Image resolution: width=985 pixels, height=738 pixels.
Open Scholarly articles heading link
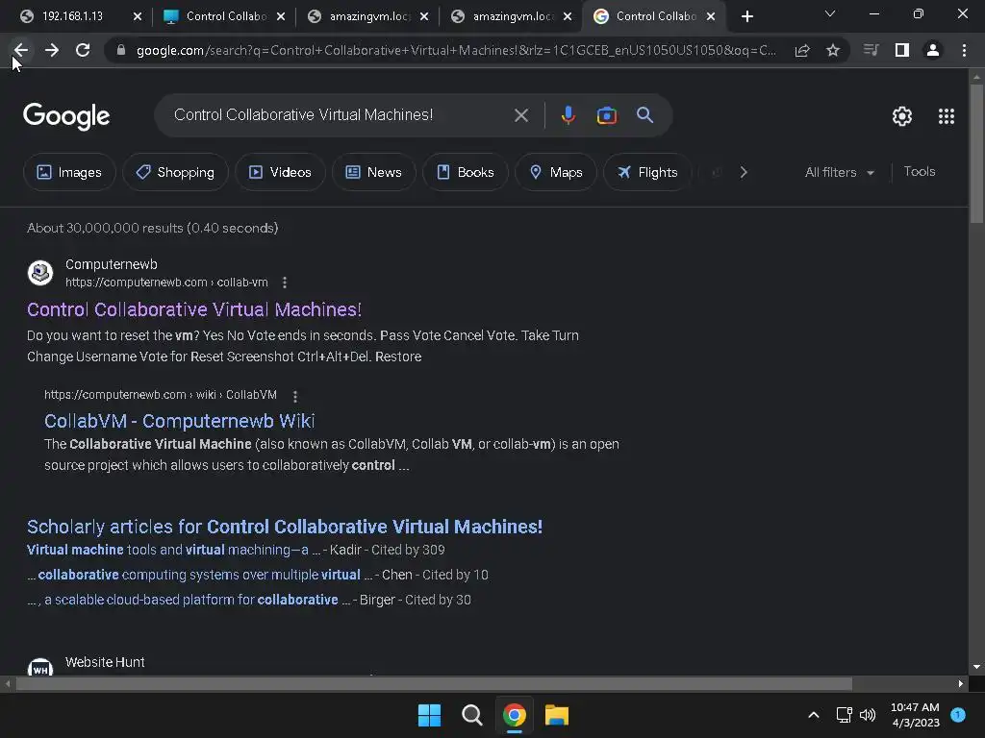285,527
